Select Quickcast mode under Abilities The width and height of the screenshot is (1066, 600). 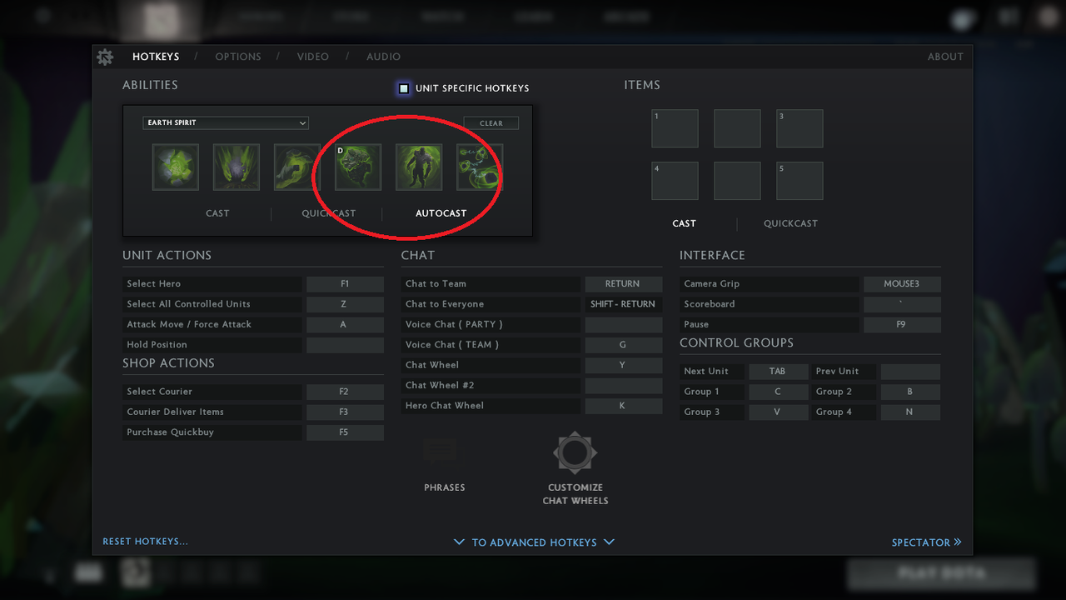[x=328, y=213]
